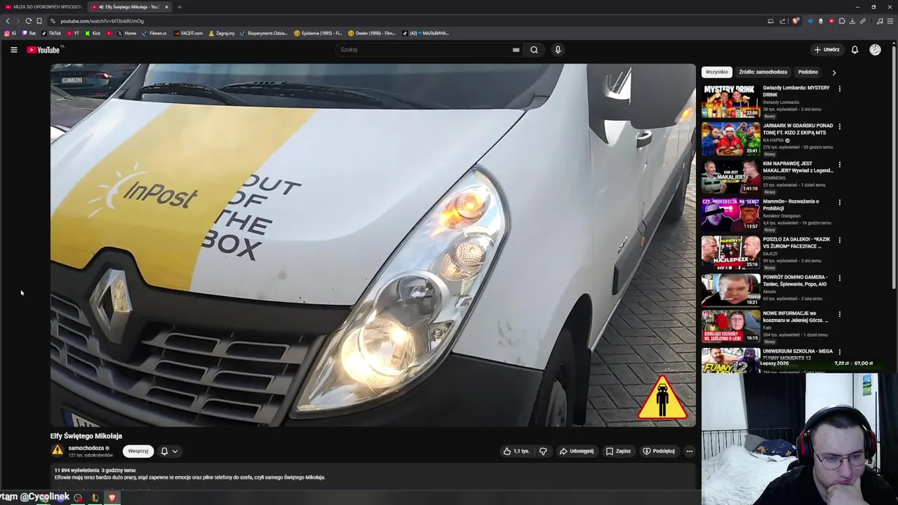
Task: Select the Wszystkie filter chip
Action: pyautogui.click(x=717, y=72)
